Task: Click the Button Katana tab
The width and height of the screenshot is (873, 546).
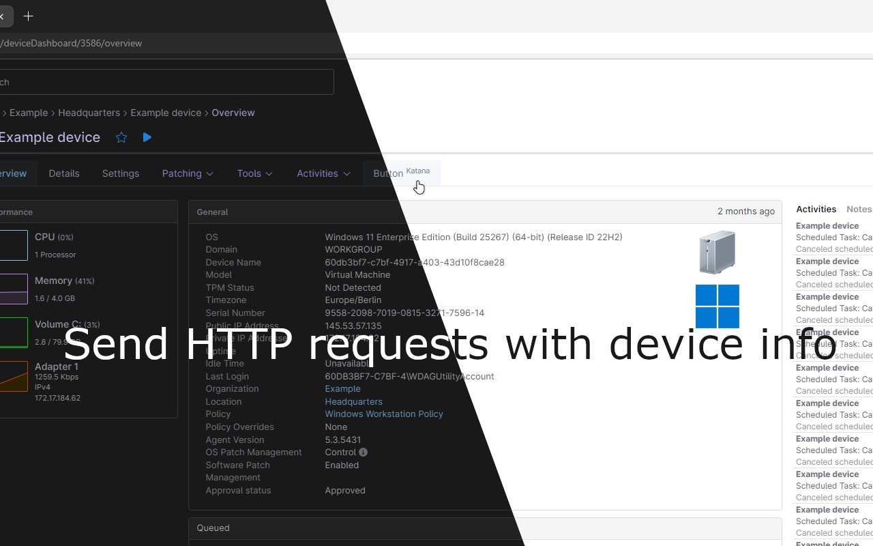Action: point(402,173)
